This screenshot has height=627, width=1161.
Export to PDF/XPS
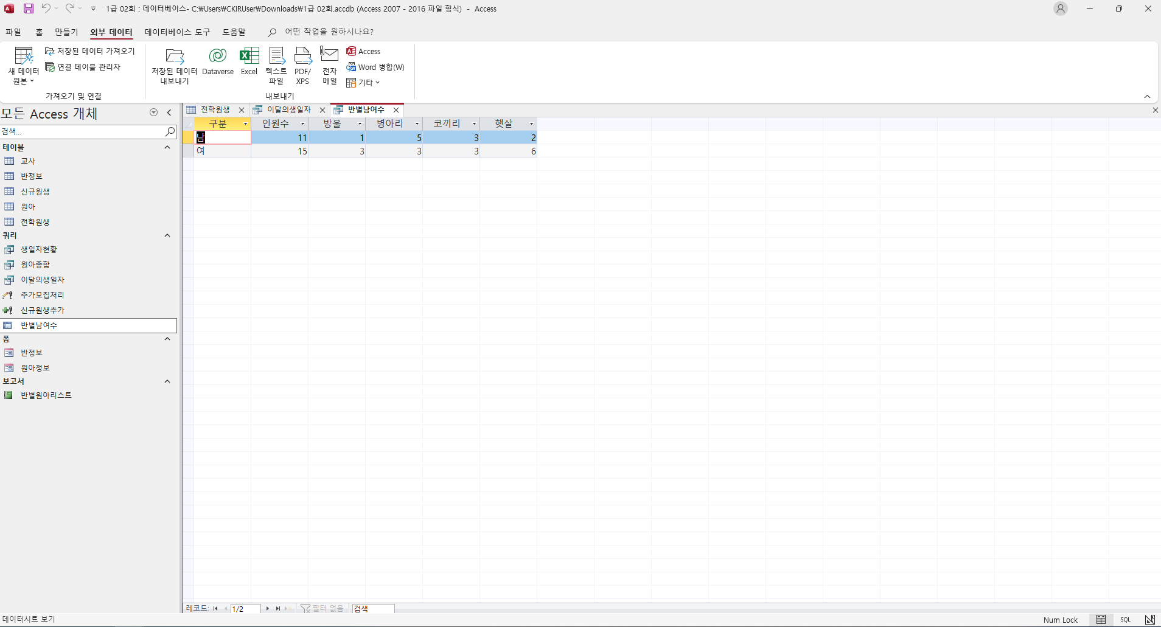(302, 64)
